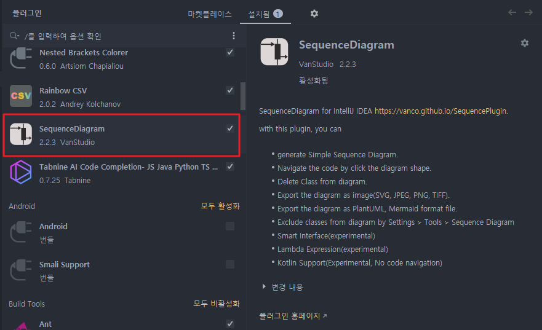Toggle the Ant plugin checkbox

tap(230, 324)
